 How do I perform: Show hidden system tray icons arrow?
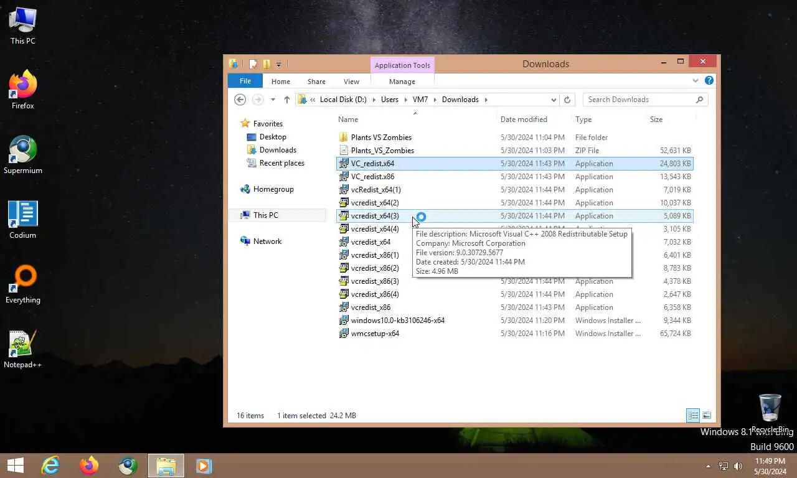pyautogui.click(x=708, y=466)
